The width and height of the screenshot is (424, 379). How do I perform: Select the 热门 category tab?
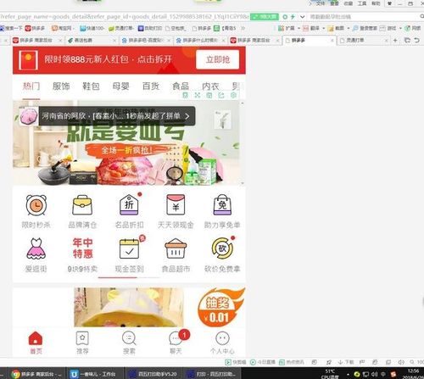pos(31,86)
